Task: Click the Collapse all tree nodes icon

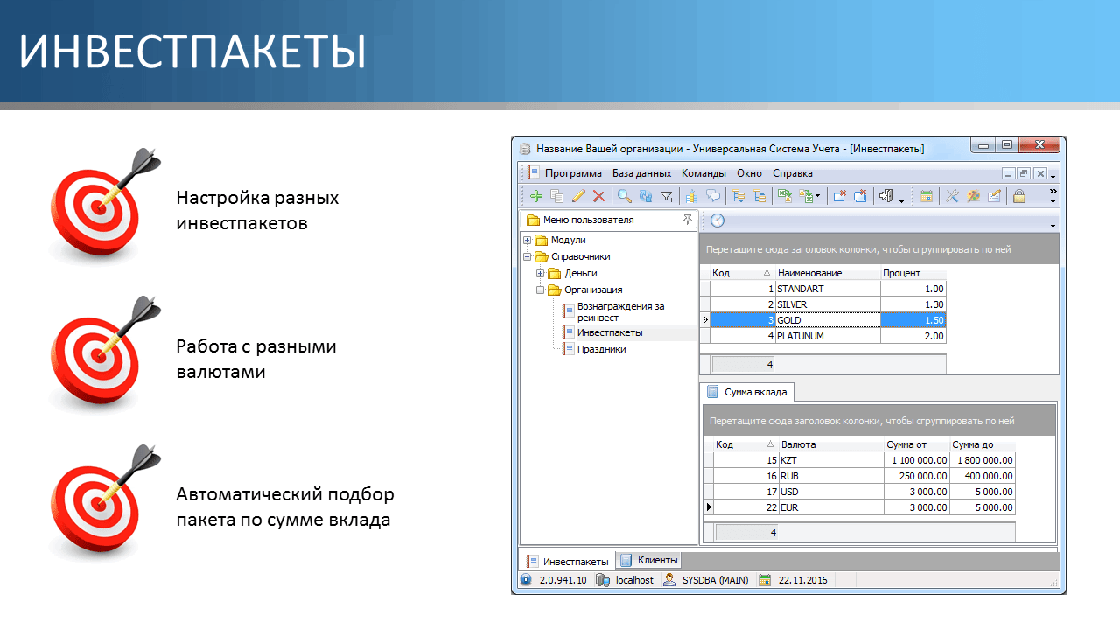Action: (759, 196)
